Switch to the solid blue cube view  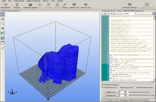[x=3, y=38]
